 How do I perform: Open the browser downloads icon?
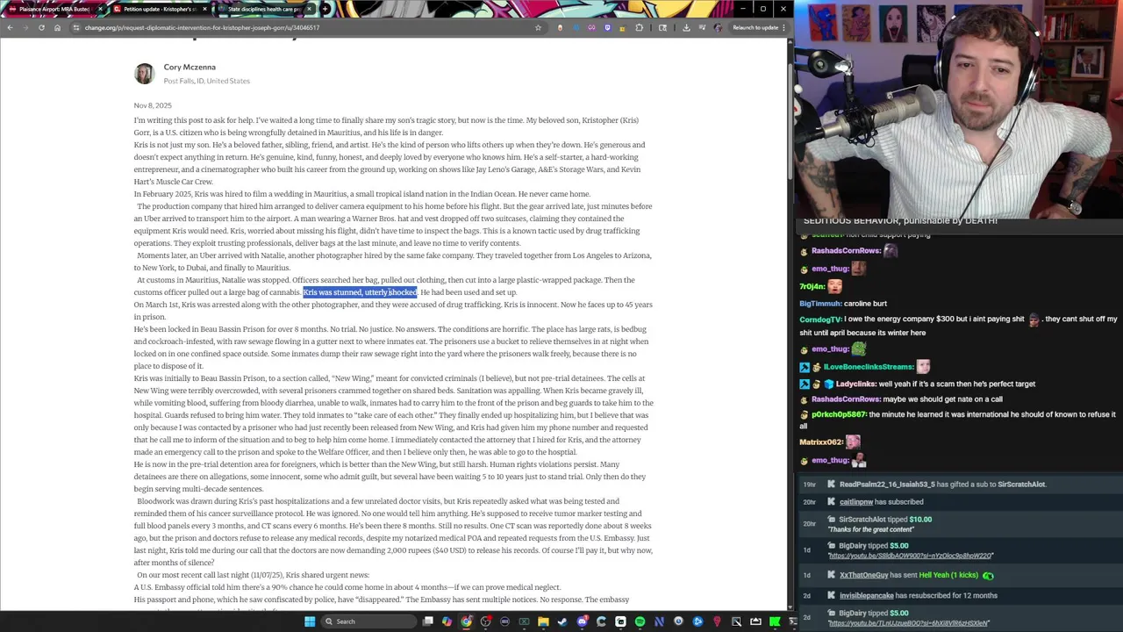(x=686, y=27)
